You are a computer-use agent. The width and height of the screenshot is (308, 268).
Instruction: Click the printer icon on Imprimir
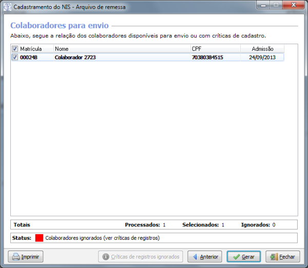(x=16, y=257)
